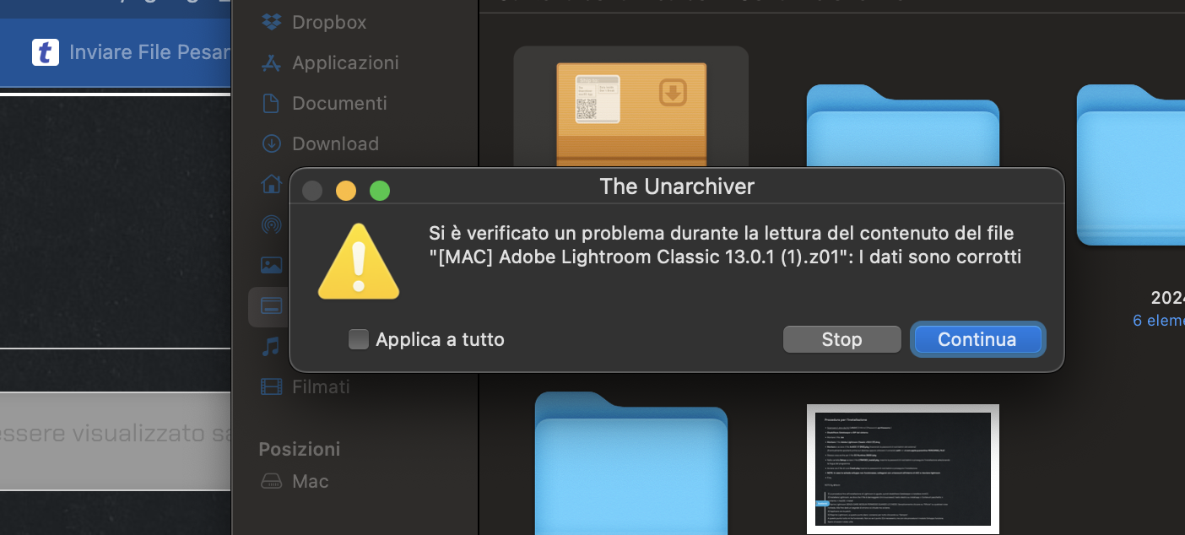
Task: Click the AirDrop sidebar icon
Action: point(271,224)
